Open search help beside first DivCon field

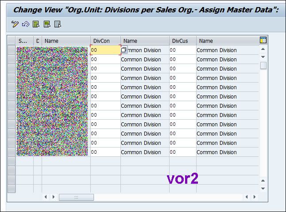point(124,50)
